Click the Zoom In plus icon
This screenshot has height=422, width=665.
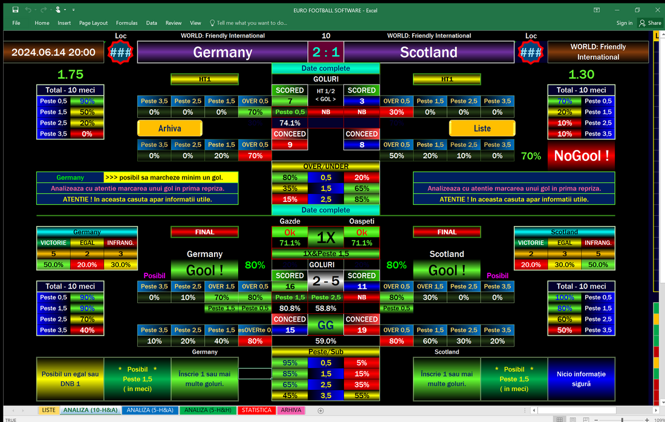pos(647,419)
